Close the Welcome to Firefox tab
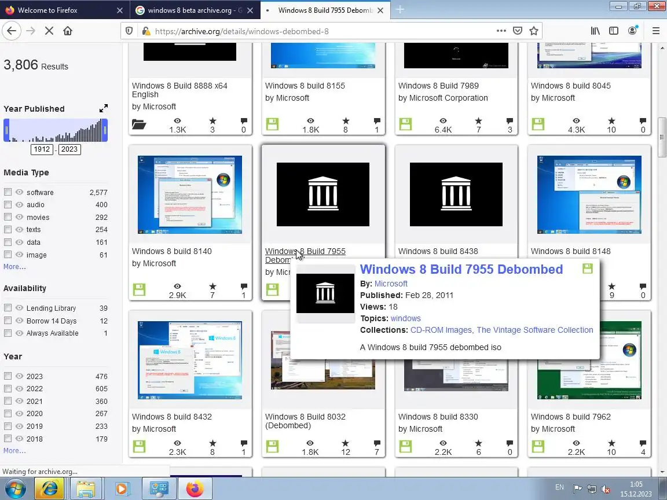667x500 pixels. point(120,10)
